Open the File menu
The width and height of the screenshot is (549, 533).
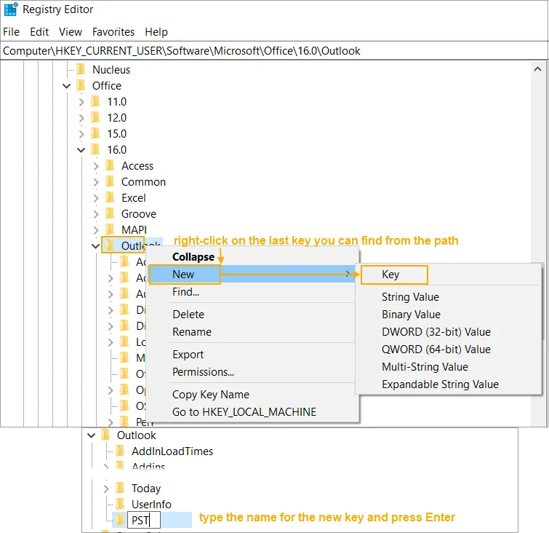coord(11,32)
